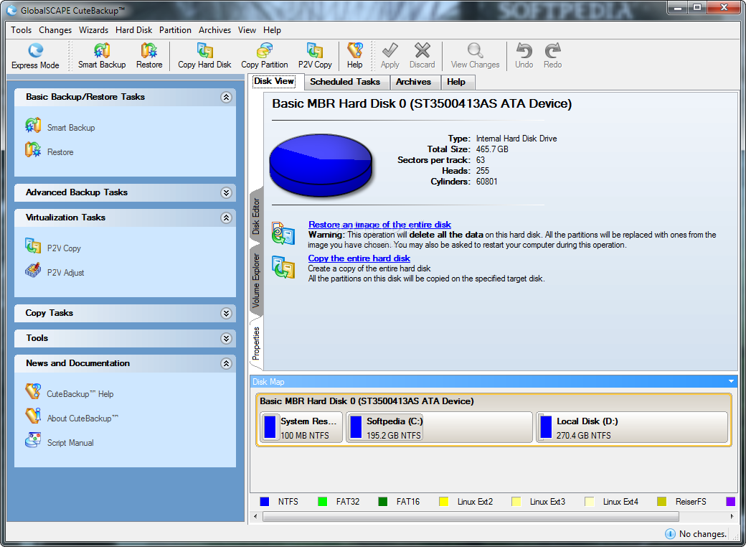Click the Linux Ext2 yellow legend swatch
Image resolution: width=746 pixels, height=547 pixels.
tap(443, 502)
